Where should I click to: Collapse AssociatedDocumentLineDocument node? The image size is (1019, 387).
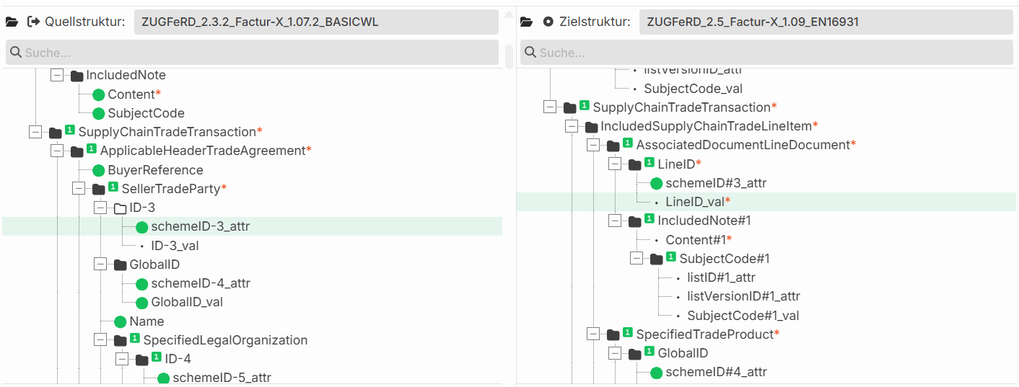coord(593,145)
